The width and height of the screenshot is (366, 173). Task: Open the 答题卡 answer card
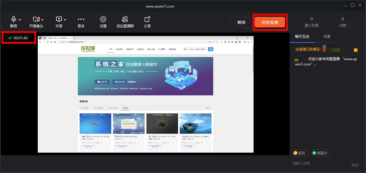(x=321, y=153)
